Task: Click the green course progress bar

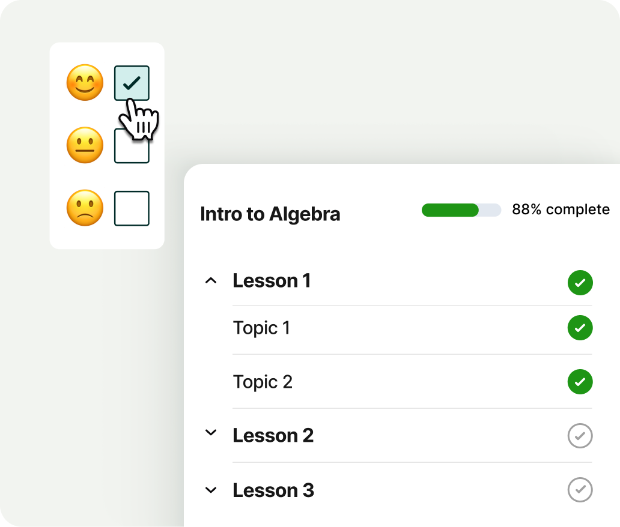Action: [x=461, y=209]
